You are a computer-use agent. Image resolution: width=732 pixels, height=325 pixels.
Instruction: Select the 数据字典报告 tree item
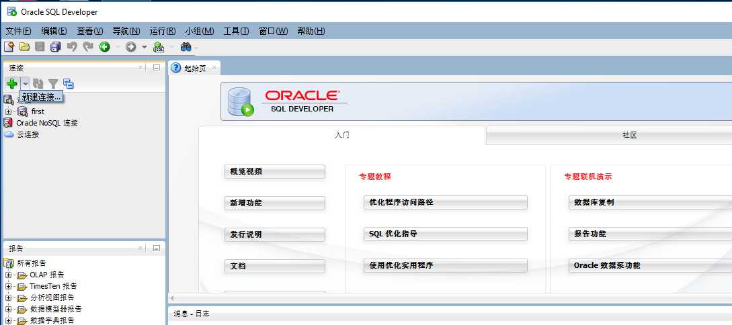(52, 320)
